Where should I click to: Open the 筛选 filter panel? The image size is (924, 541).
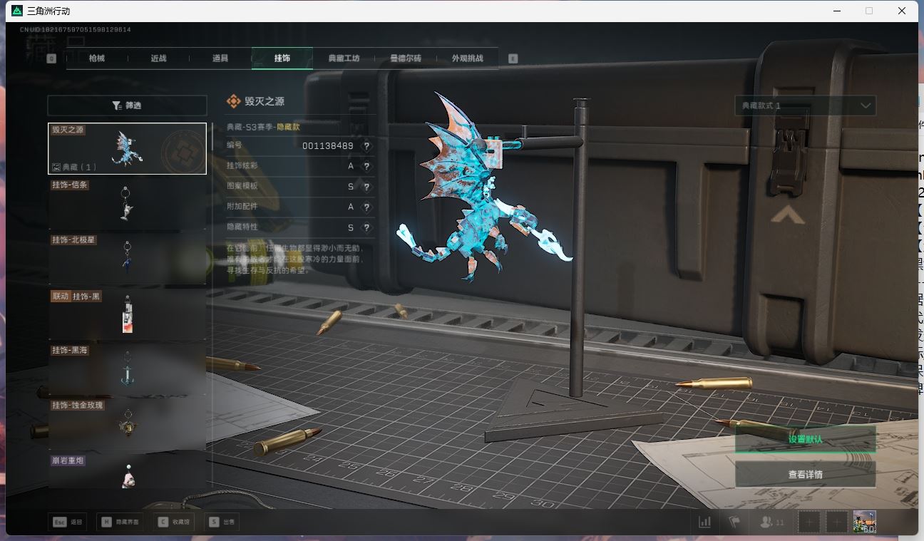click(127, 105)
